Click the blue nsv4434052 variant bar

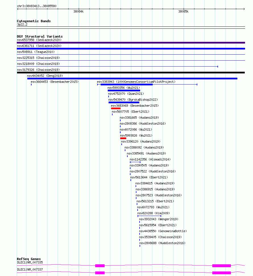pyautogui.click(x=132, y=79)
